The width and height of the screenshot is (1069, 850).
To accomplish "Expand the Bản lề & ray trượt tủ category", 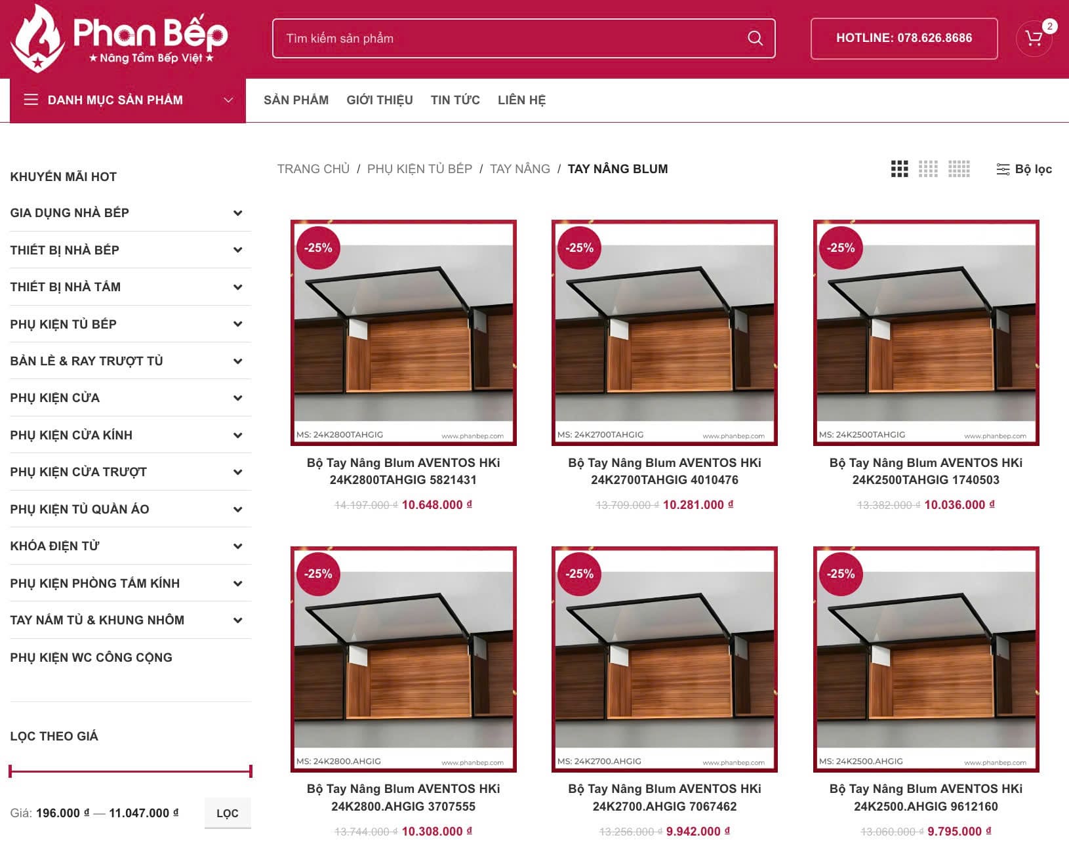I will pyautogui.click(x=237, y=361).
